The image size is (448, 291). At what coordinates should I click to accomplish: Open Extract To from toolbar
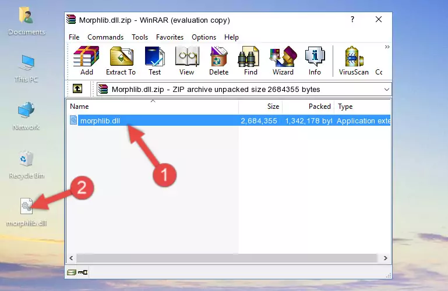[121, 61]
